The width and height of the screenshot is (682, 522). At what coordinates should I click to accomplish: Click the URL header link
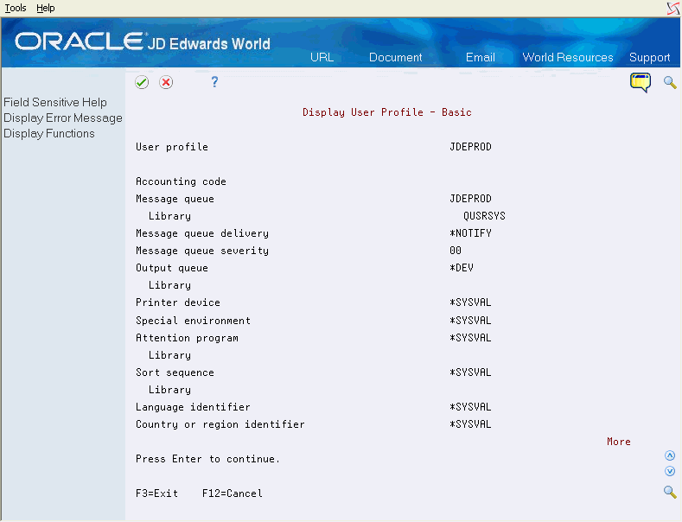coord(322,57)
